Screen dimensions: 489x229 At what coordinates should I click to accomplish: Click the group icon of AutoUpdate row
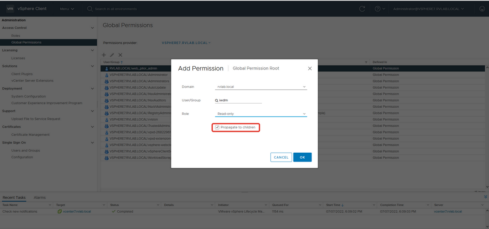[107, 87]
